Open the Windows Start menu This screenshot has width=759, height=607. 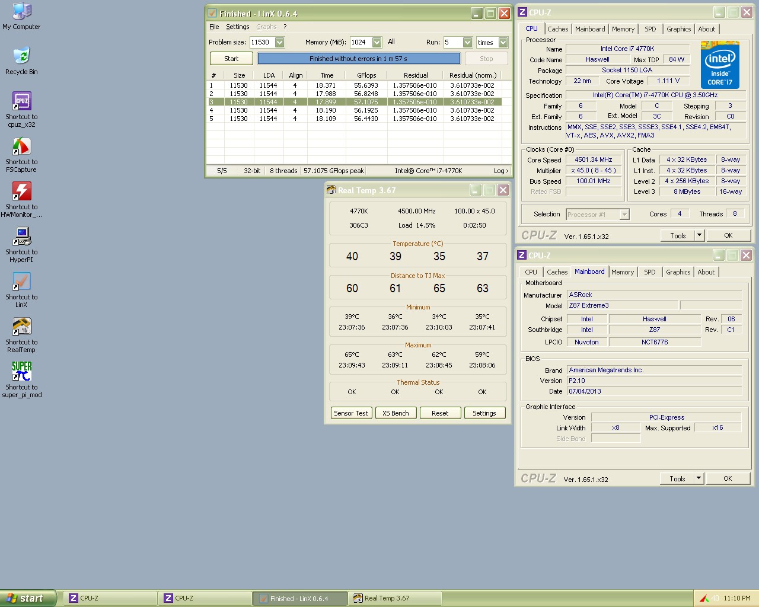tap(28, 598)
